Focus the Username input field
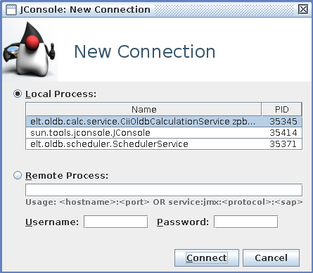The width and height of the screenshot is (313, 273). [x=116, y=222]
